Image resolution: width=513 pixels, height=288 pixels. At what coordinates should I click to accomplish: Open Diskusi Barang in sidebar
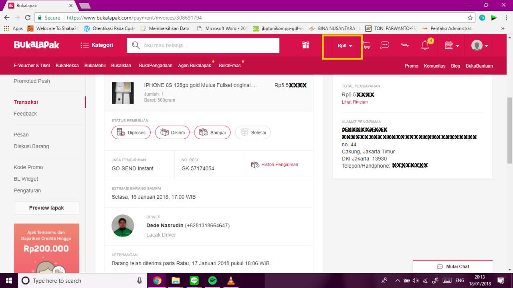click(31, 146)
